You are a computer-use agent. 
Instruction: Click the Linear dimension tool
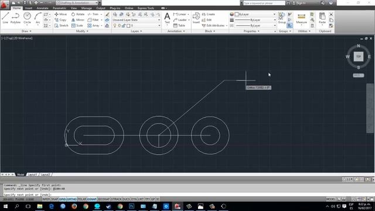tap(180, 14)
